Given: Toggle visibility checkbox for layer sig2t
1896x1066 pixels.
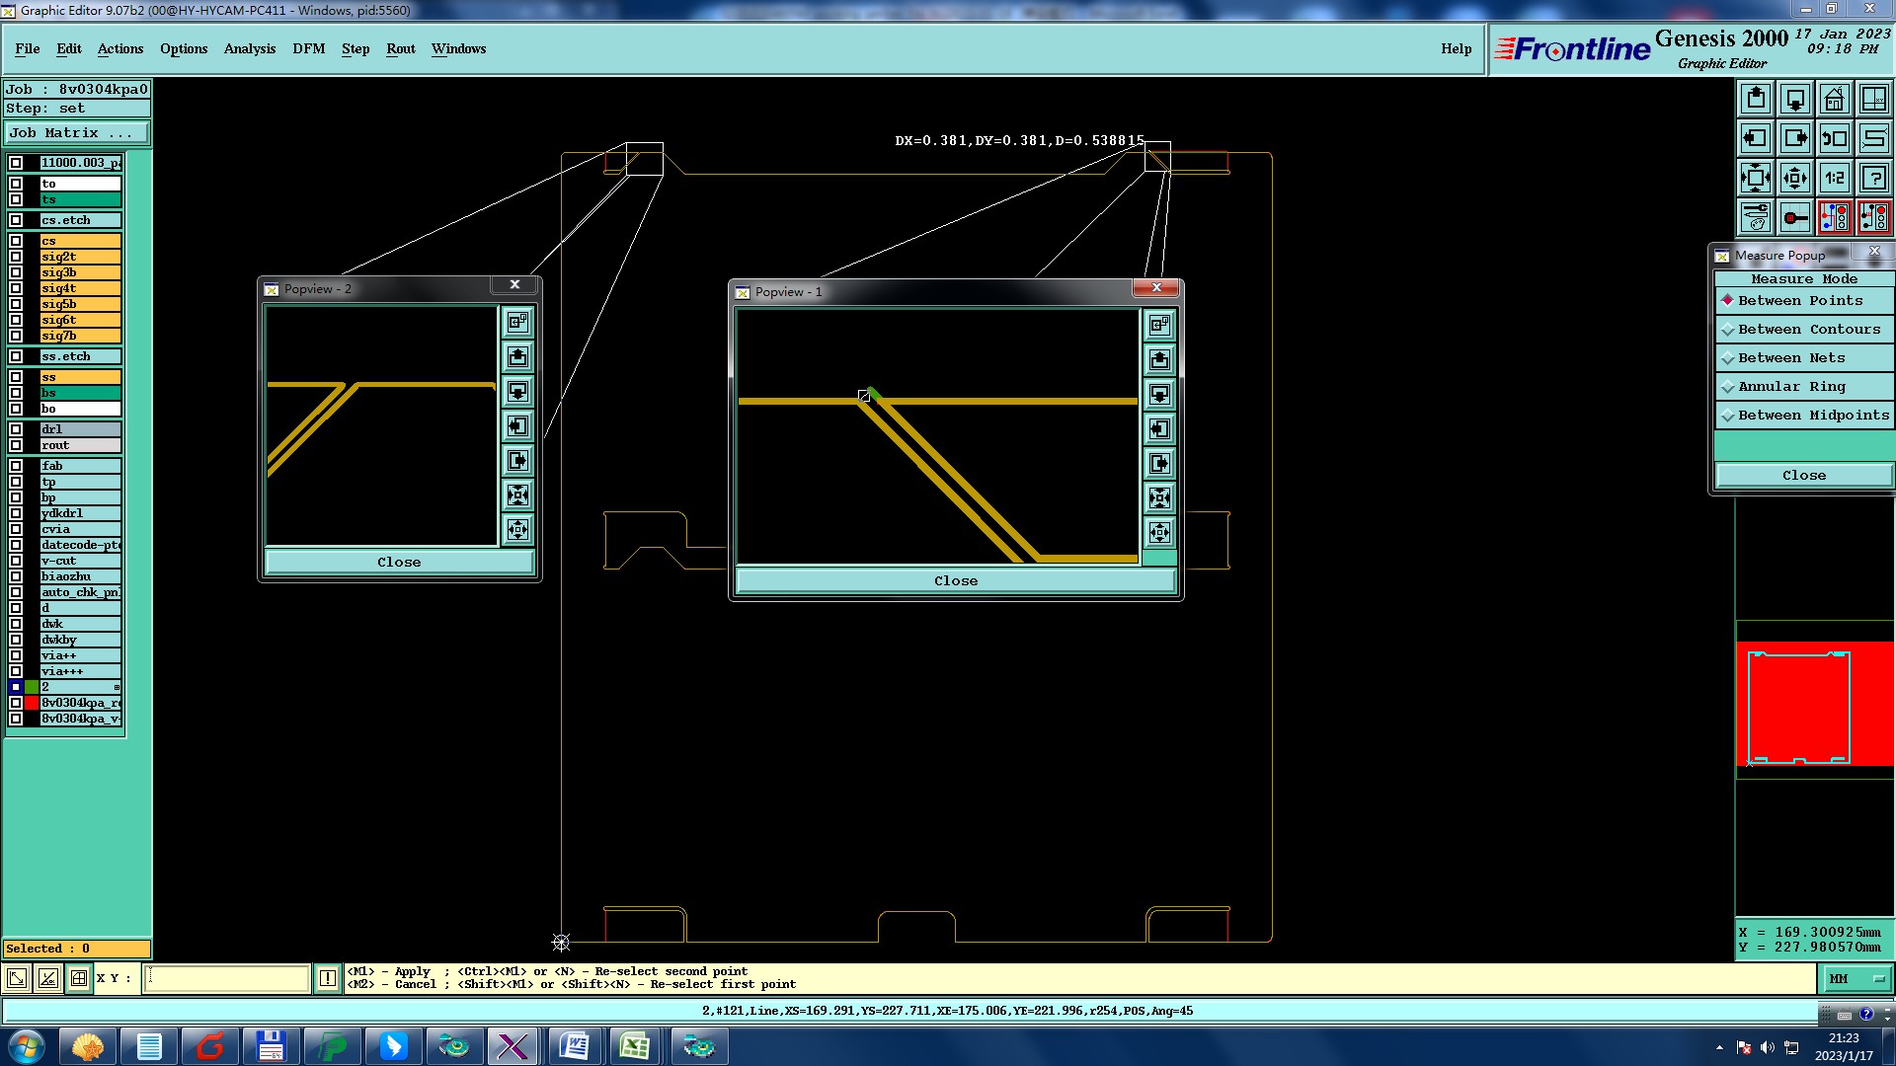Looking at the screenshot, I should tap(16, 257).
